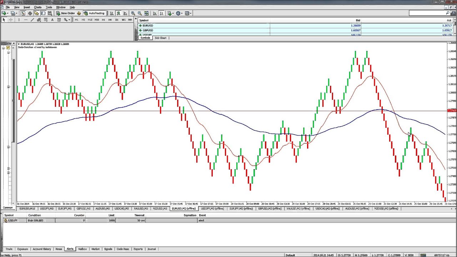This screenshot has height=257, width=457.
Task: Click the Tile Windows icon
Action: 146,13
